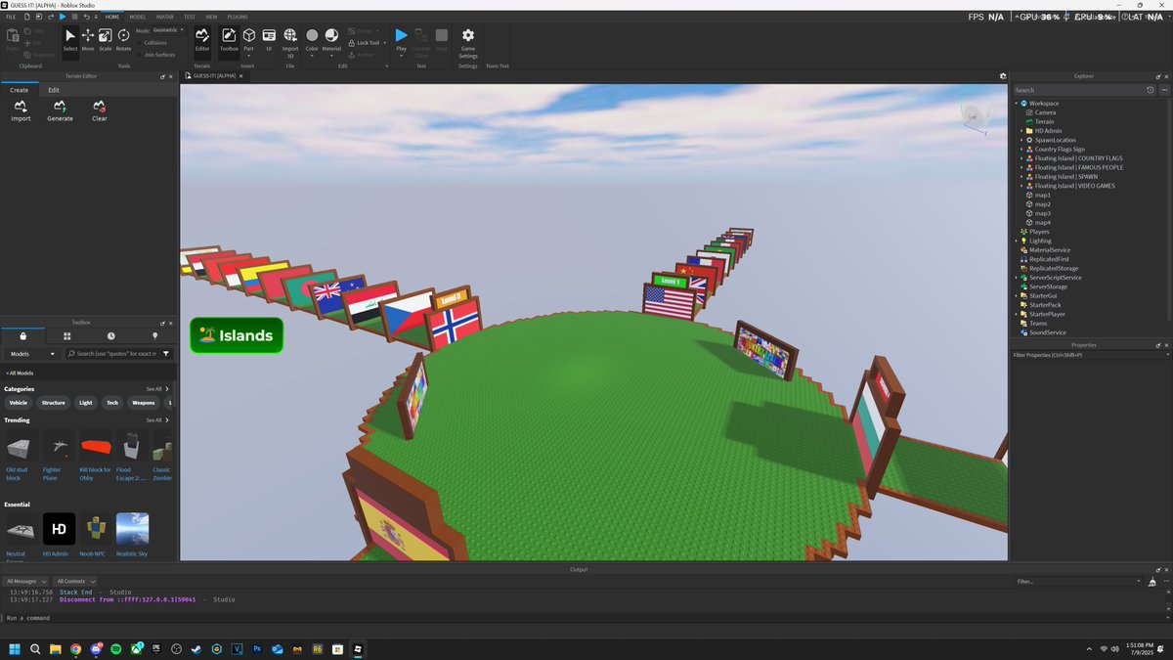Open the Mode Geometric dropdown
1173x660 pixels.
pos(167,30)
